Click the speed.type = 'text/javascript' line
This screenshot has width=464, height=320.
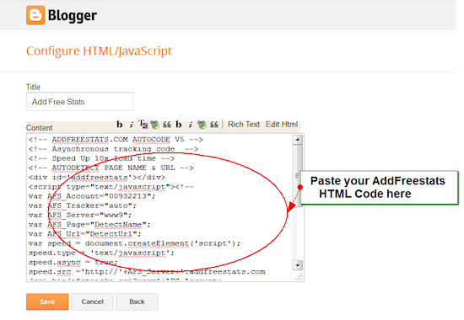click(101, 253)
